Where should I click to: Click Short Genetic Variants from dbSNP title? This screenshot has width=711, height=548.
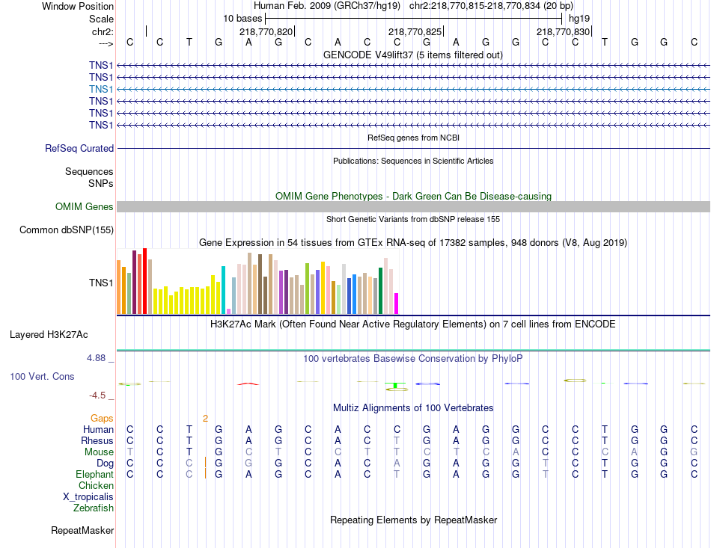click(x=413, y=219)
